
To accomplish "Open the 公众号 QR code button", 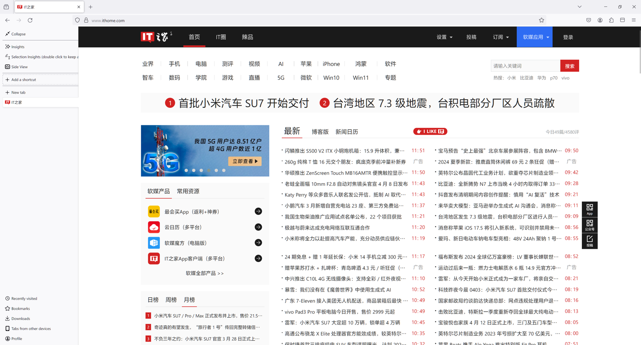I will [589, 225].
